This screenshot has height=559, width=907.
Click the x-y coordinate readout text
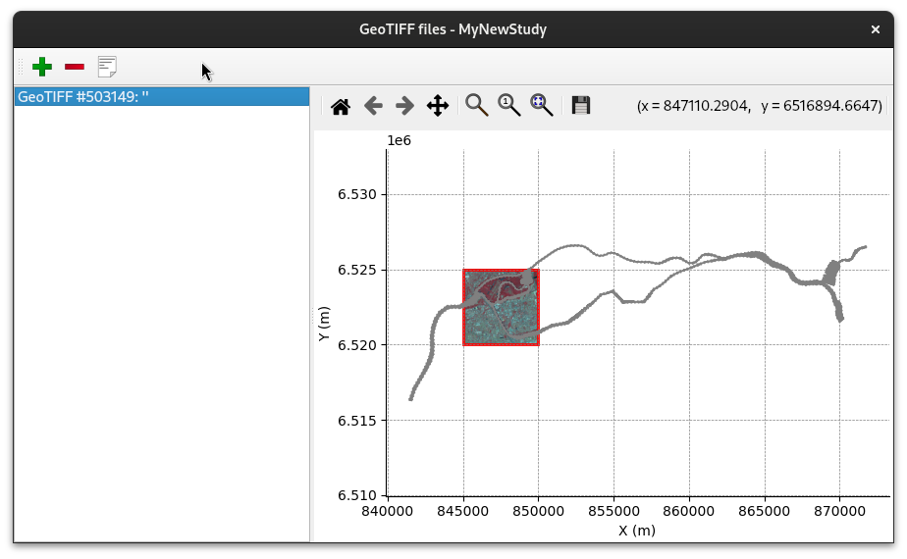[x=759, y=106]
